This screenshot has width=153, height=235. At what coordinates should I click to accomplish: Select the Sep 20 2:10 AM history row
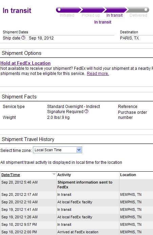point(77,202)
